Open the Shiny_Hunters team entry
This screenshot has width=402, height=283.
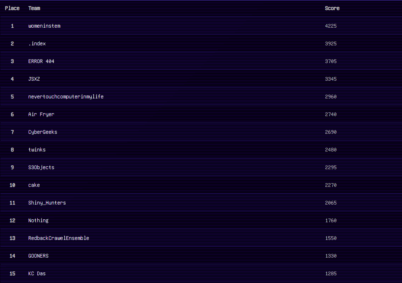click(47, 203)
